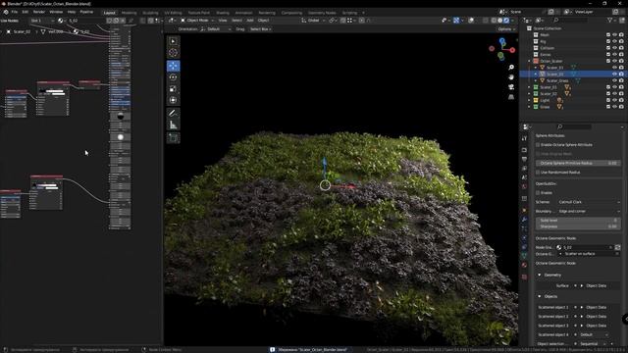Open the Modifiers wrench properties tab
628x353 pixels.
[524, 220]
